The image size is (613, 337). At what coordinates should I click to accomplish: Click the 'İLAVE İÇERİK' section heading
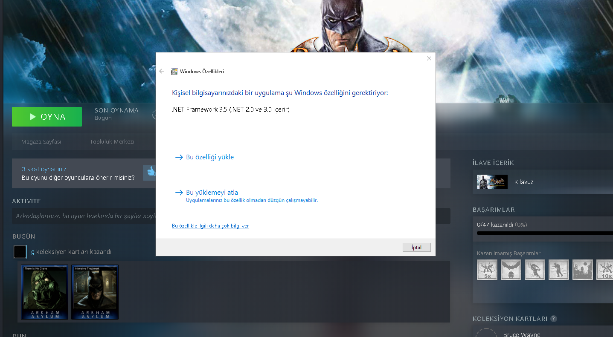click(x=493, y=163)
